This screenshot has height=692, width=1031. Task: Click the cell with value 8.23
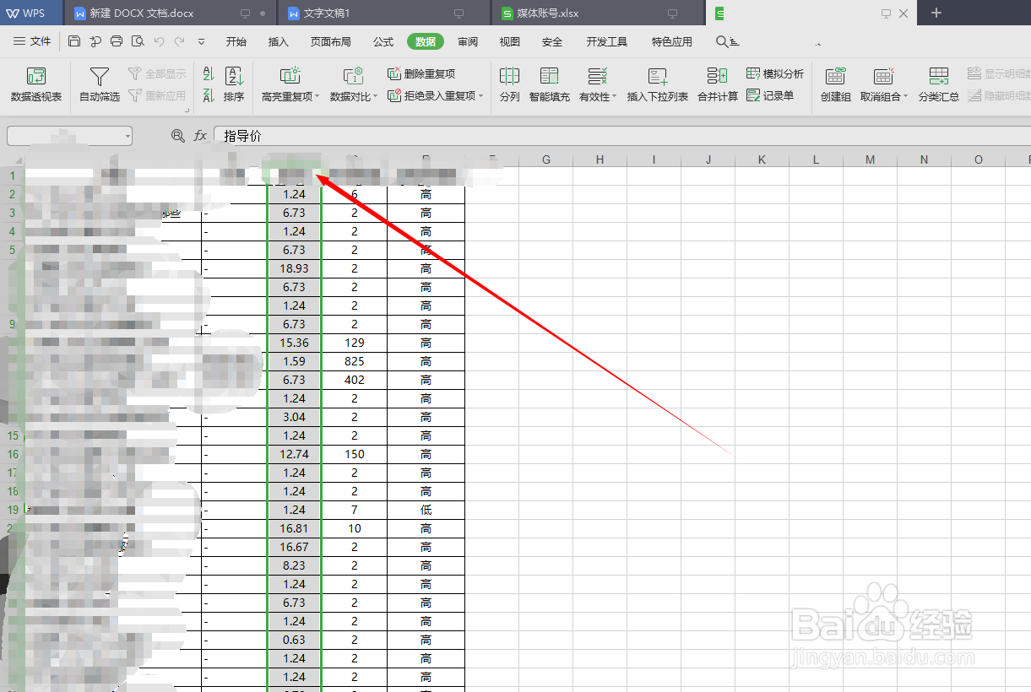click(295, 565)
